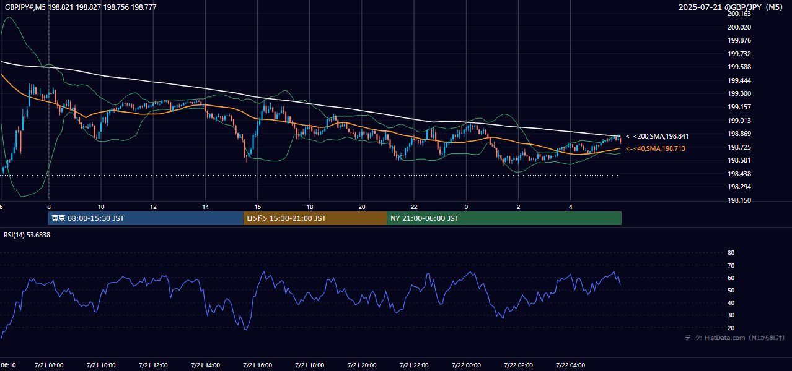
Task: Click hour tick 18 above the session bars
Action: click(310, 207)
